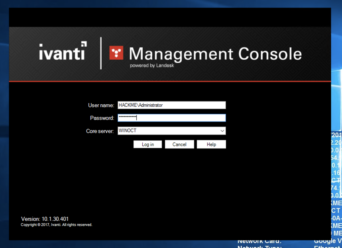Screen dimensions: 342x248
Task: Click the red Management Console logo icon
Action: click(x=116, y=53)
